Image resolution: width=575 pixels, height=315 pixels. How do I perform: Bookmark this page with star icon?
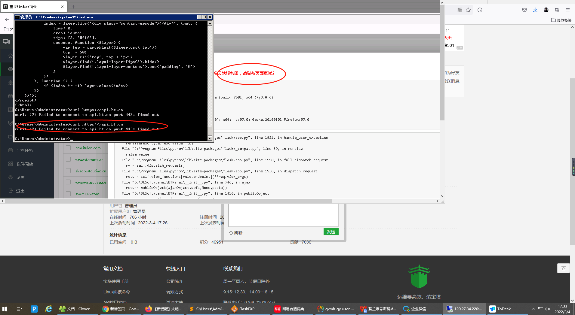468,10
